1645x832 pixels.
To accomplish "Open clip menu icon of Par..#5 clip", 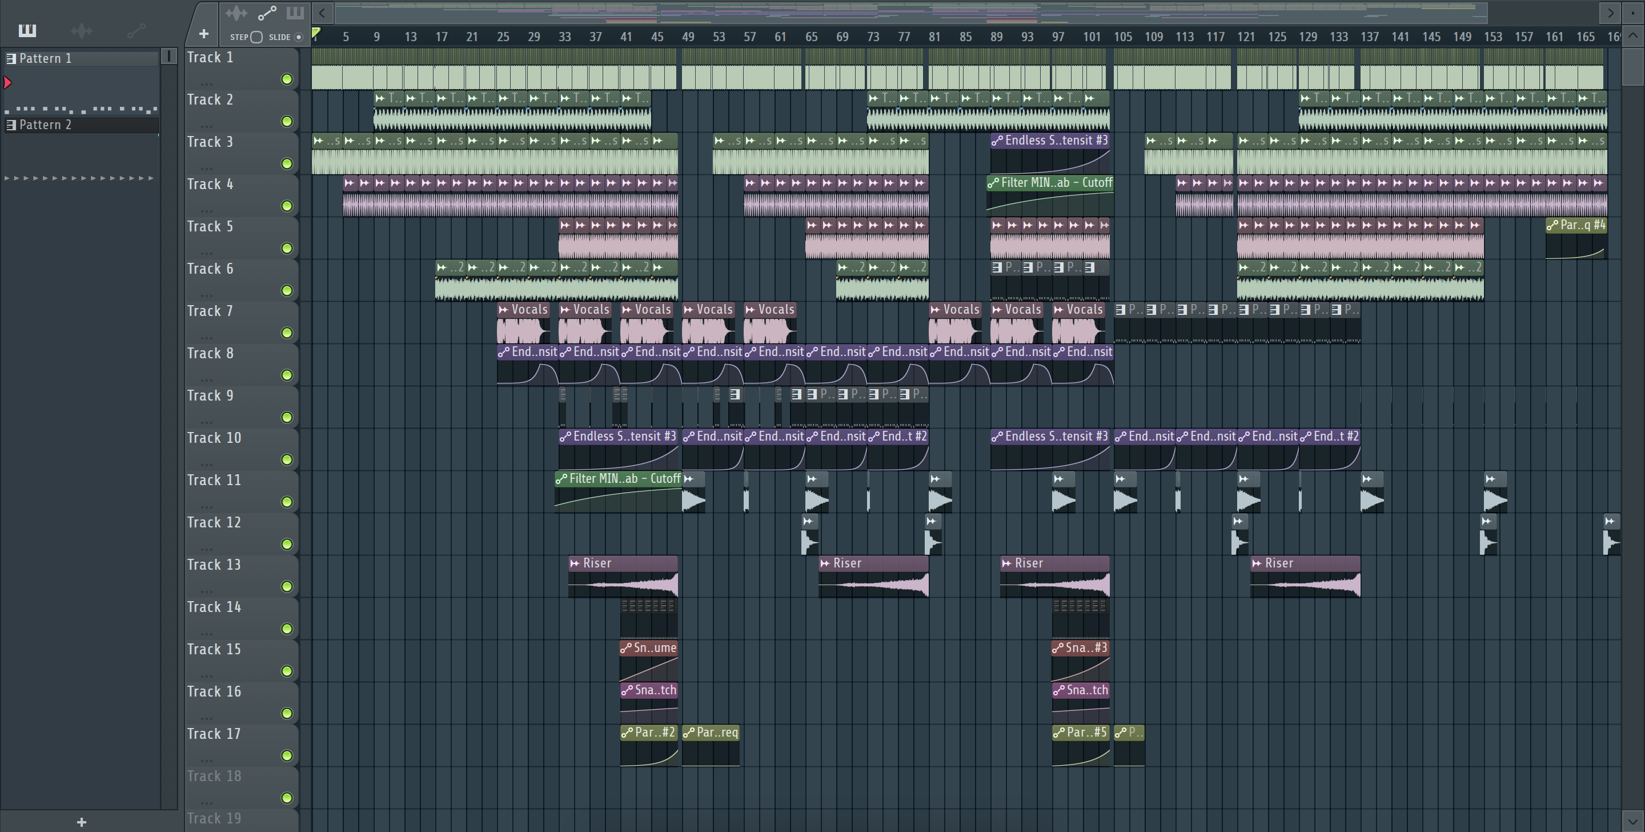I will point(1059,733).
